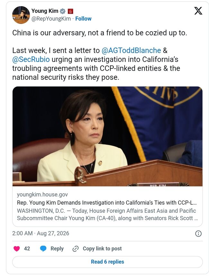Like the post with the heart icon

(x=17, y=249)
